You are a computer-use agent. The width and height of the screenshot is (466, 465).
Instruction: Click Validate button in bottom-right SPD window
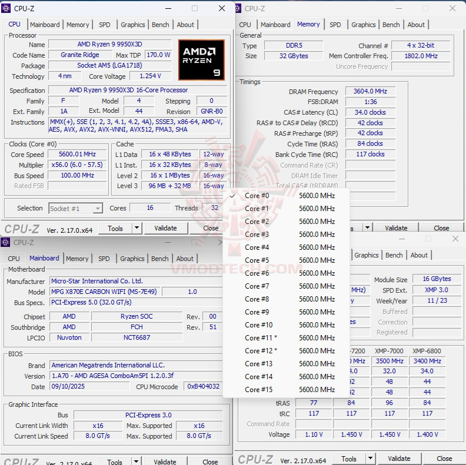click(399, 459)
